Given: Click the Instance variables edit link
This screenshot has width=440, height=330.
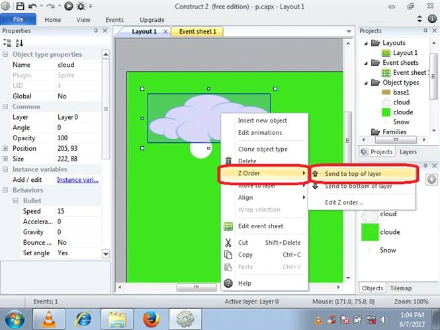Looking at the screenshot, I should 77,180.
